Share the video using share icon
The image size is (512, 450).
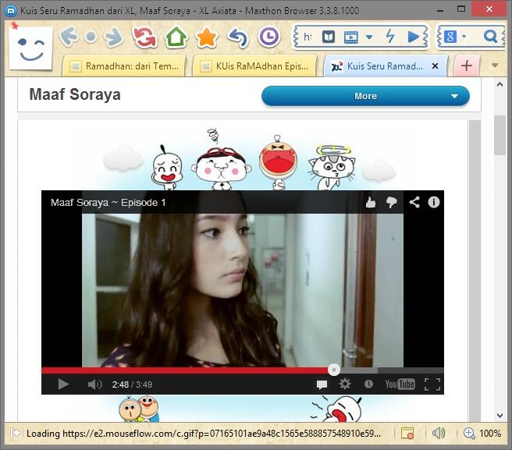pyautogui.click(x=414, y=202)
